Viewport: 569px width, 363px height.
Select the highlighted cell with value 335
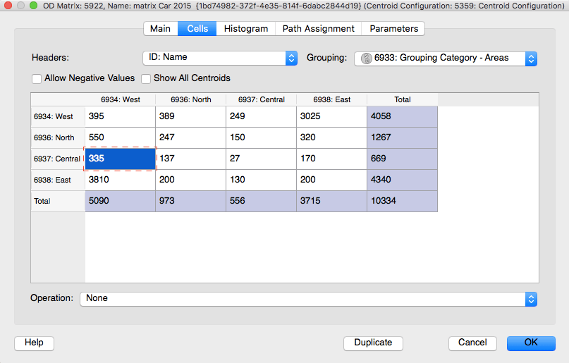pos(120,159)
